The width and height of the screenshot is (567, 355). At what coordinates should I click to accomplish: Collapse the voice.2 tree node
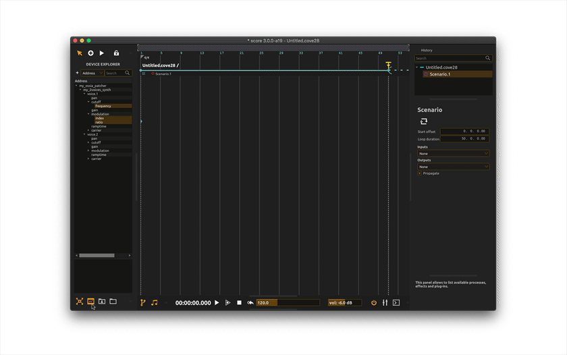(84, 134)
